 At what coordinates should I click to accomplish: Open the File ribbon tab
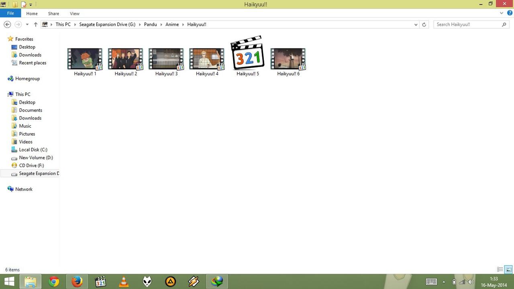click(10, 13)
